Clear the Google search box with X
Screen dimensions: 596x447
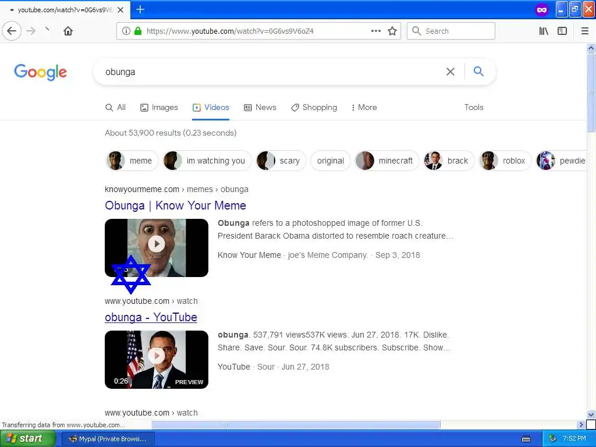(x=450, y=72)
